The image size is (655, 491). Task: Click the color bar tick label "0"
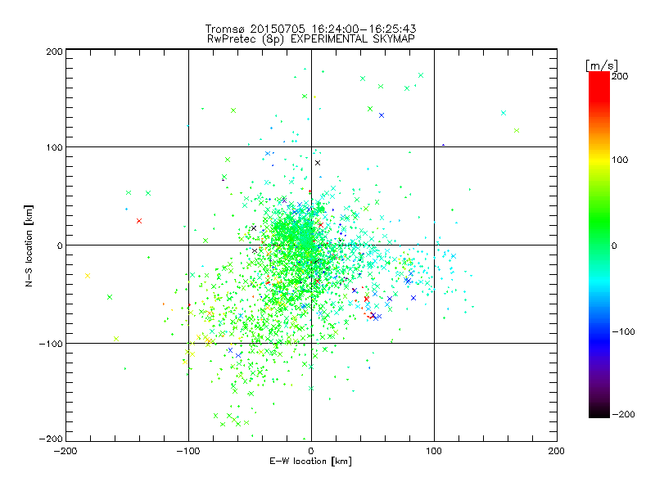click(614, 245)
